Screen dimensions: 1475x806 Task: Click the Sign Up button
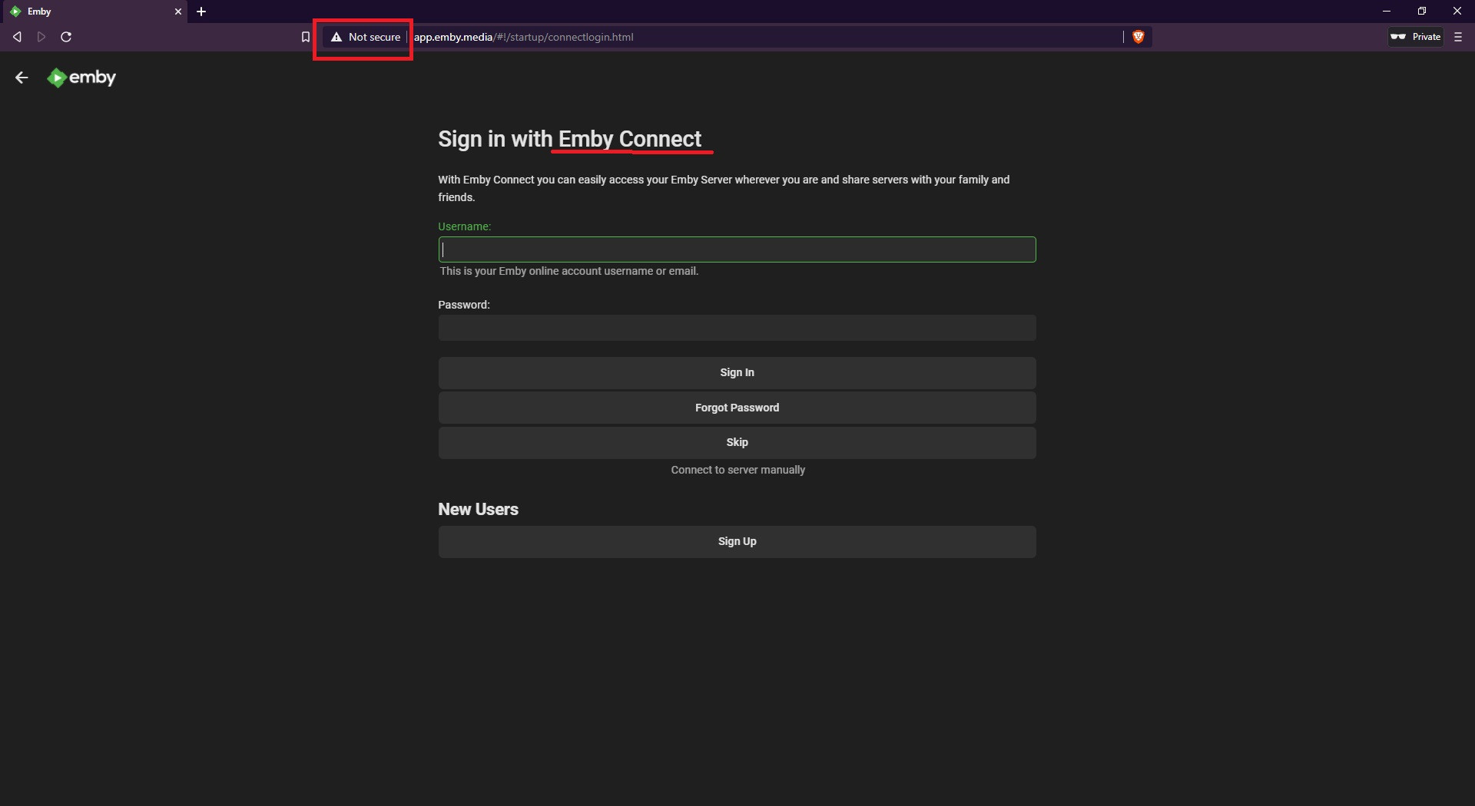coord(737,542)
